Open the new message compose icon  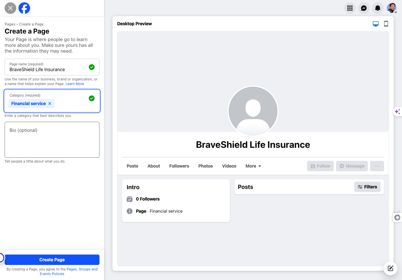390,268
